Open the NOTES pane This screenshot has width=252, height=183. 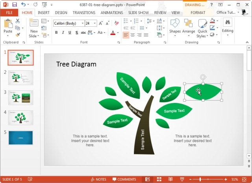coord(98,179)
